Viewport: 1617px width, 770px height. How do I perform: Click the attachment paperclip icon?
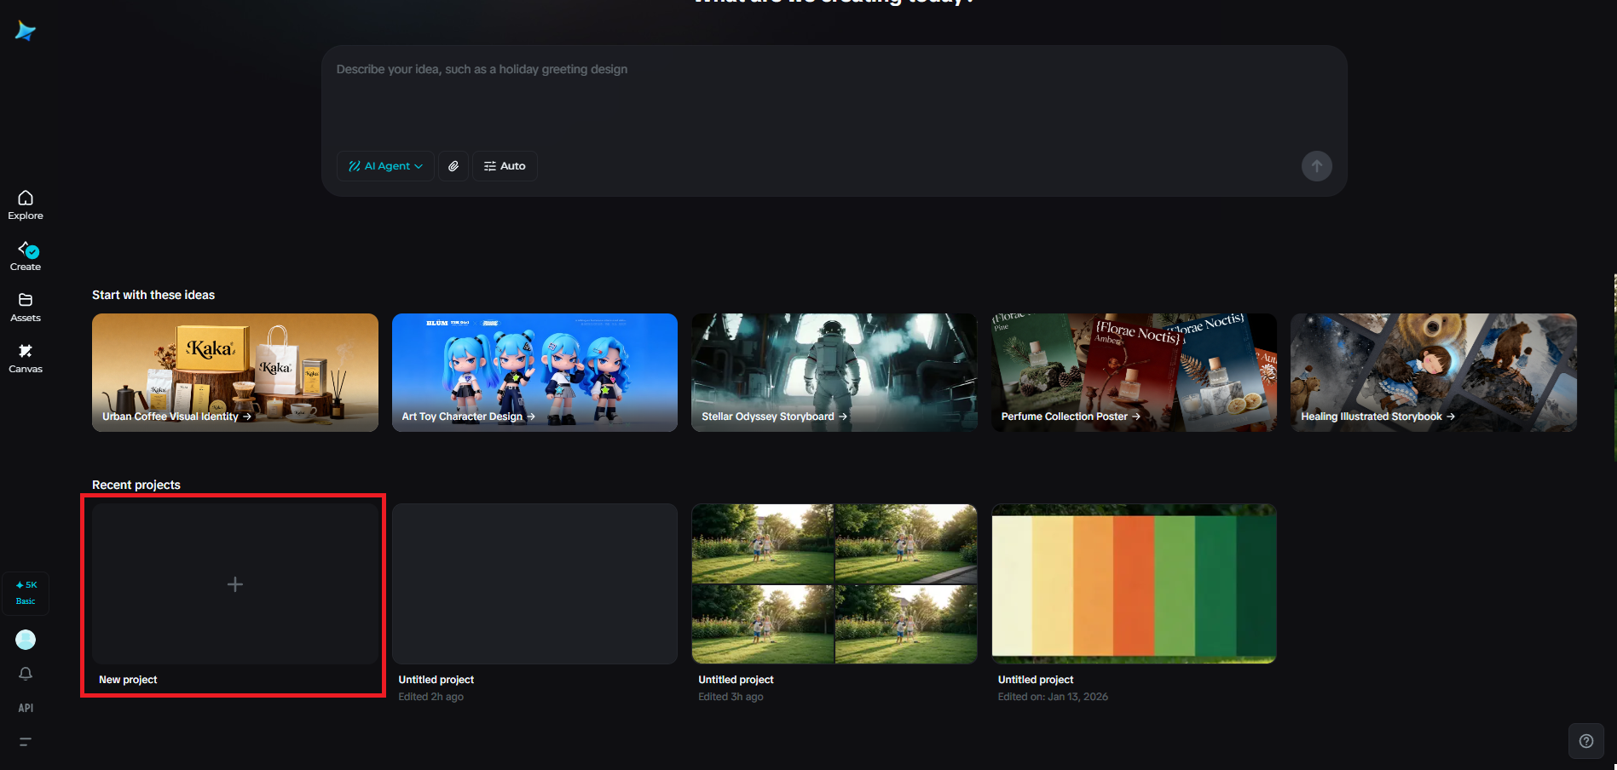(x=453, y=166)
